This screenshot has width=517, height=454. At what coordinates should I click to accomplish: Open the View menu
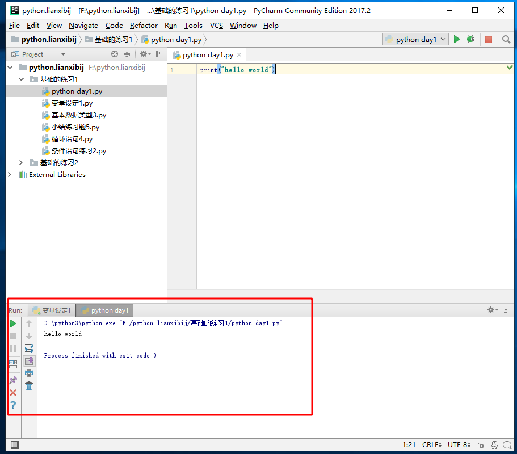coord(54,26)
